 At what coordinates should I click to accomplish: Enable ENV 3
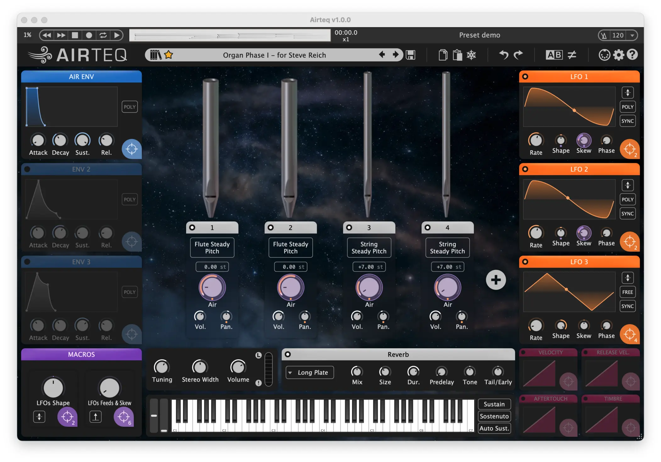coord(27,262)
